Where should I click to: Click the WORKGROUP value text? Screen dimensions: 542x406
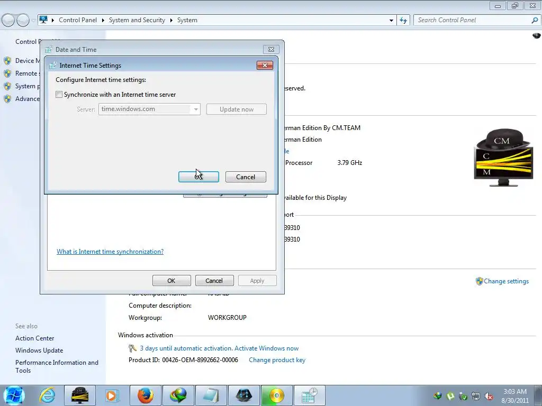point(227,318)
